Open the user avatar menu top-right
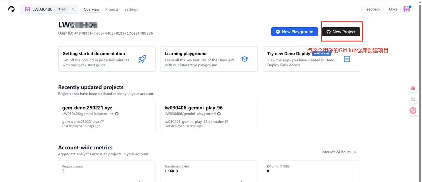 pos(407,9)
